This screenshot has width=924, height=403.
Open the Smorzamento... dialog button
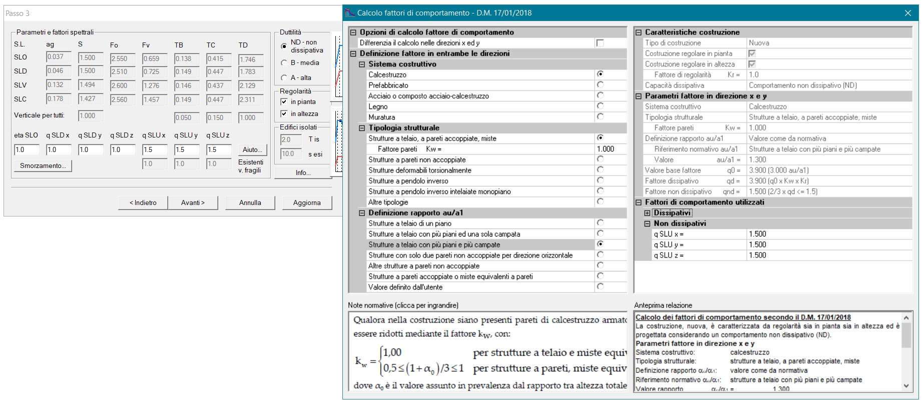pyautogui.click(x=43, y=166)
